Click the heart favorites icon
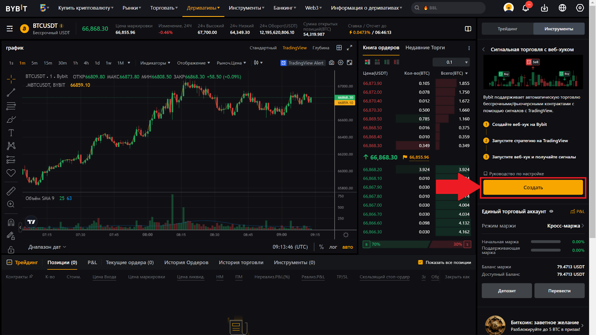The image size is (596, 335). coord(11,173)
